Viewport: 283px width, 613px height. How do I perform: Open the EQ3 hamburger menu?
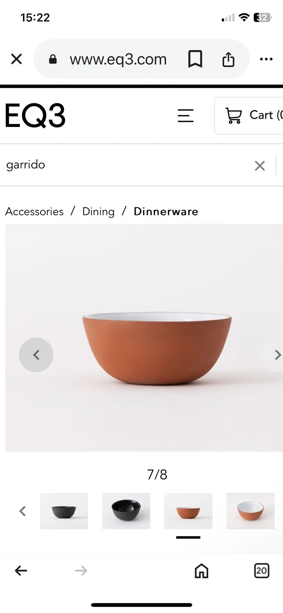tap(186, 116)
